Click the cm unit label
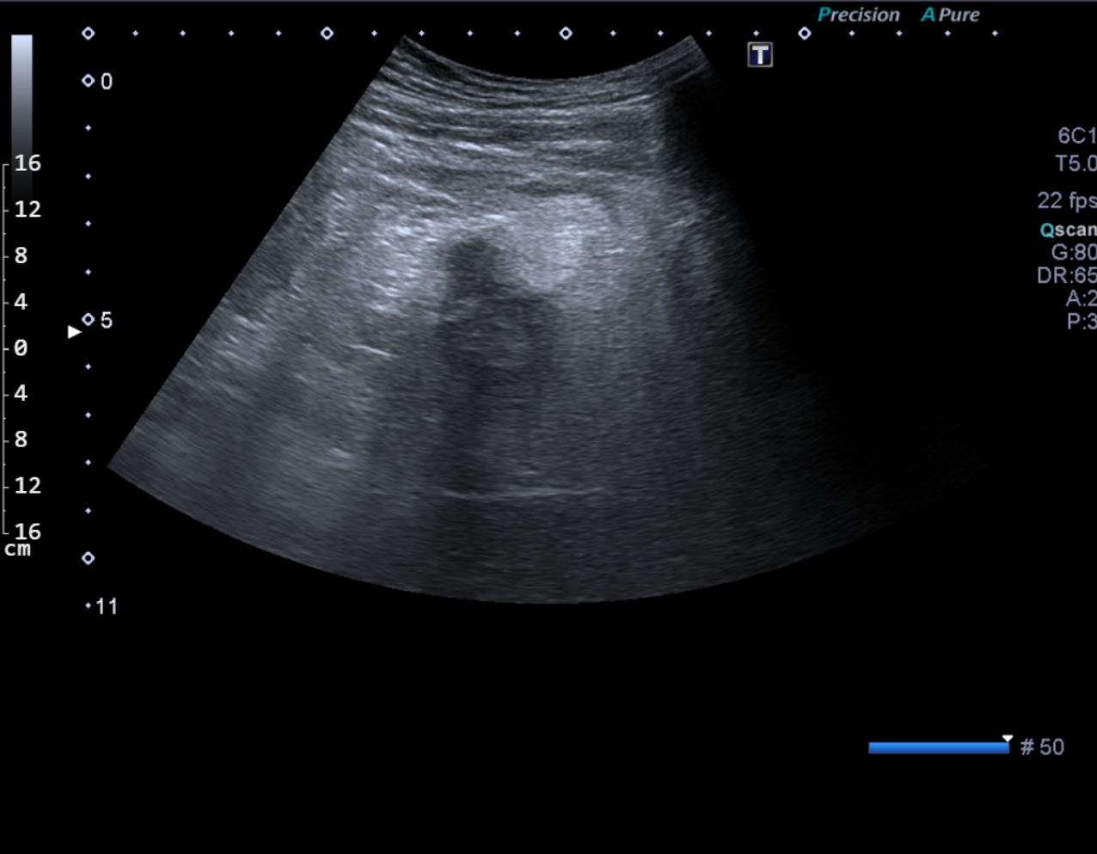 pyautogui.click(x=17, y=550)
